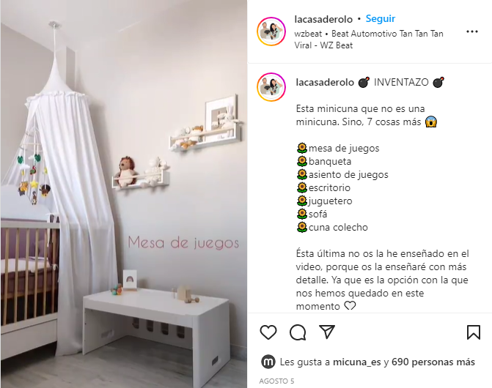
Task: Open the micuna_es profile from likes
Action: (x=357, y=362)
